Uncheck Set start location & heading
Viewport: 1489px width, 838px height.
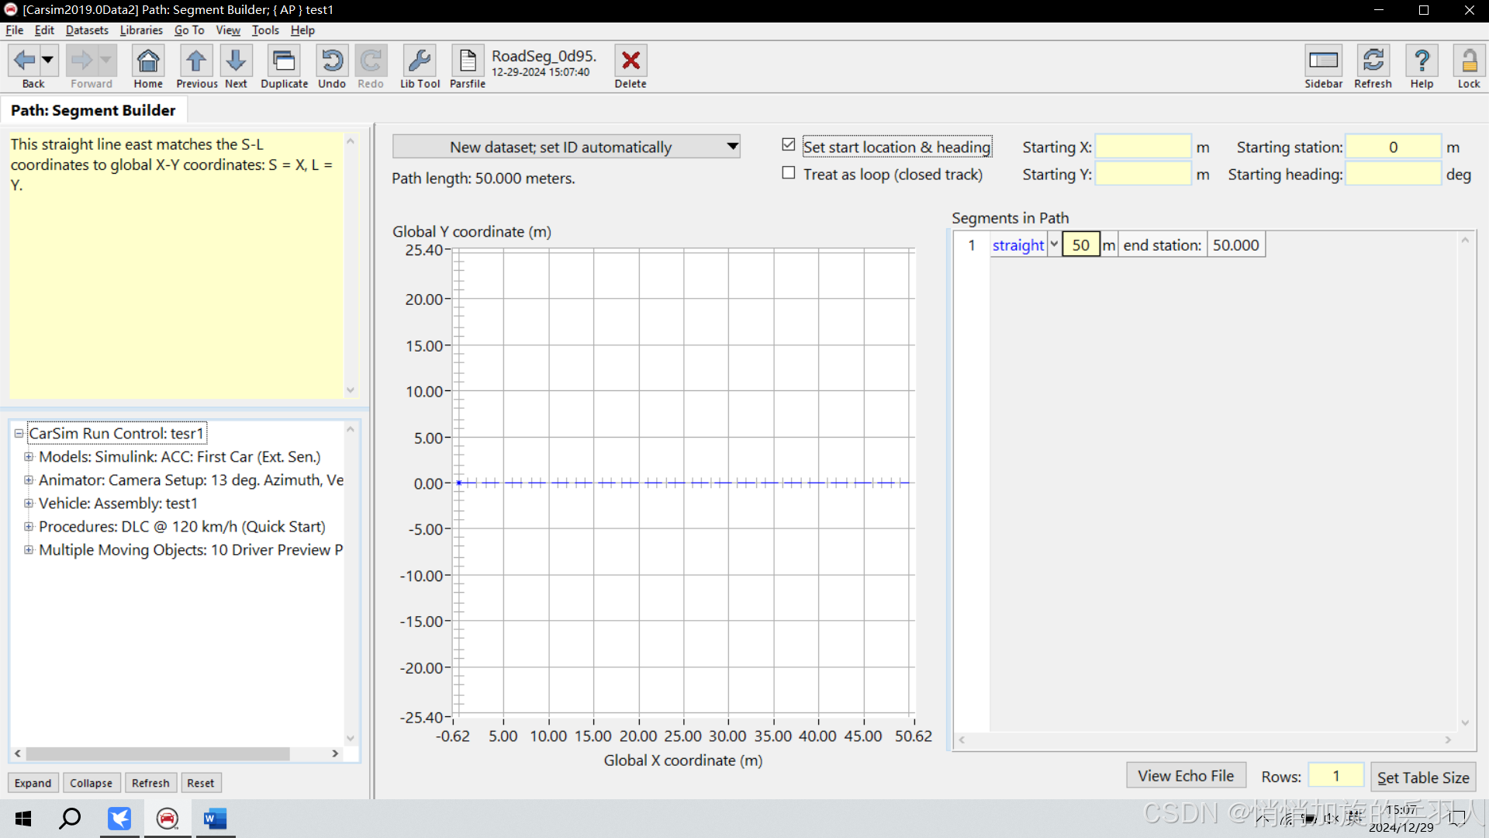pos(789,145)
